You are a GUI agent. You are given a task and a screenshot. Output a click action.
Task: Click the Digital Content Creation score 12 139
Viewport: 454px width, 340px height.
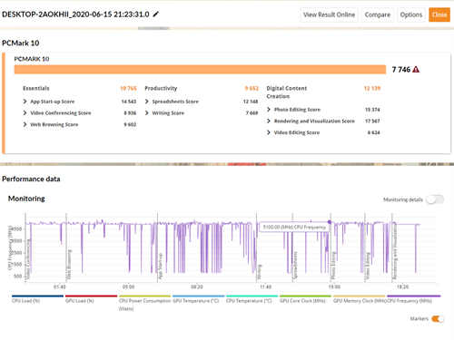coord(372,88)
